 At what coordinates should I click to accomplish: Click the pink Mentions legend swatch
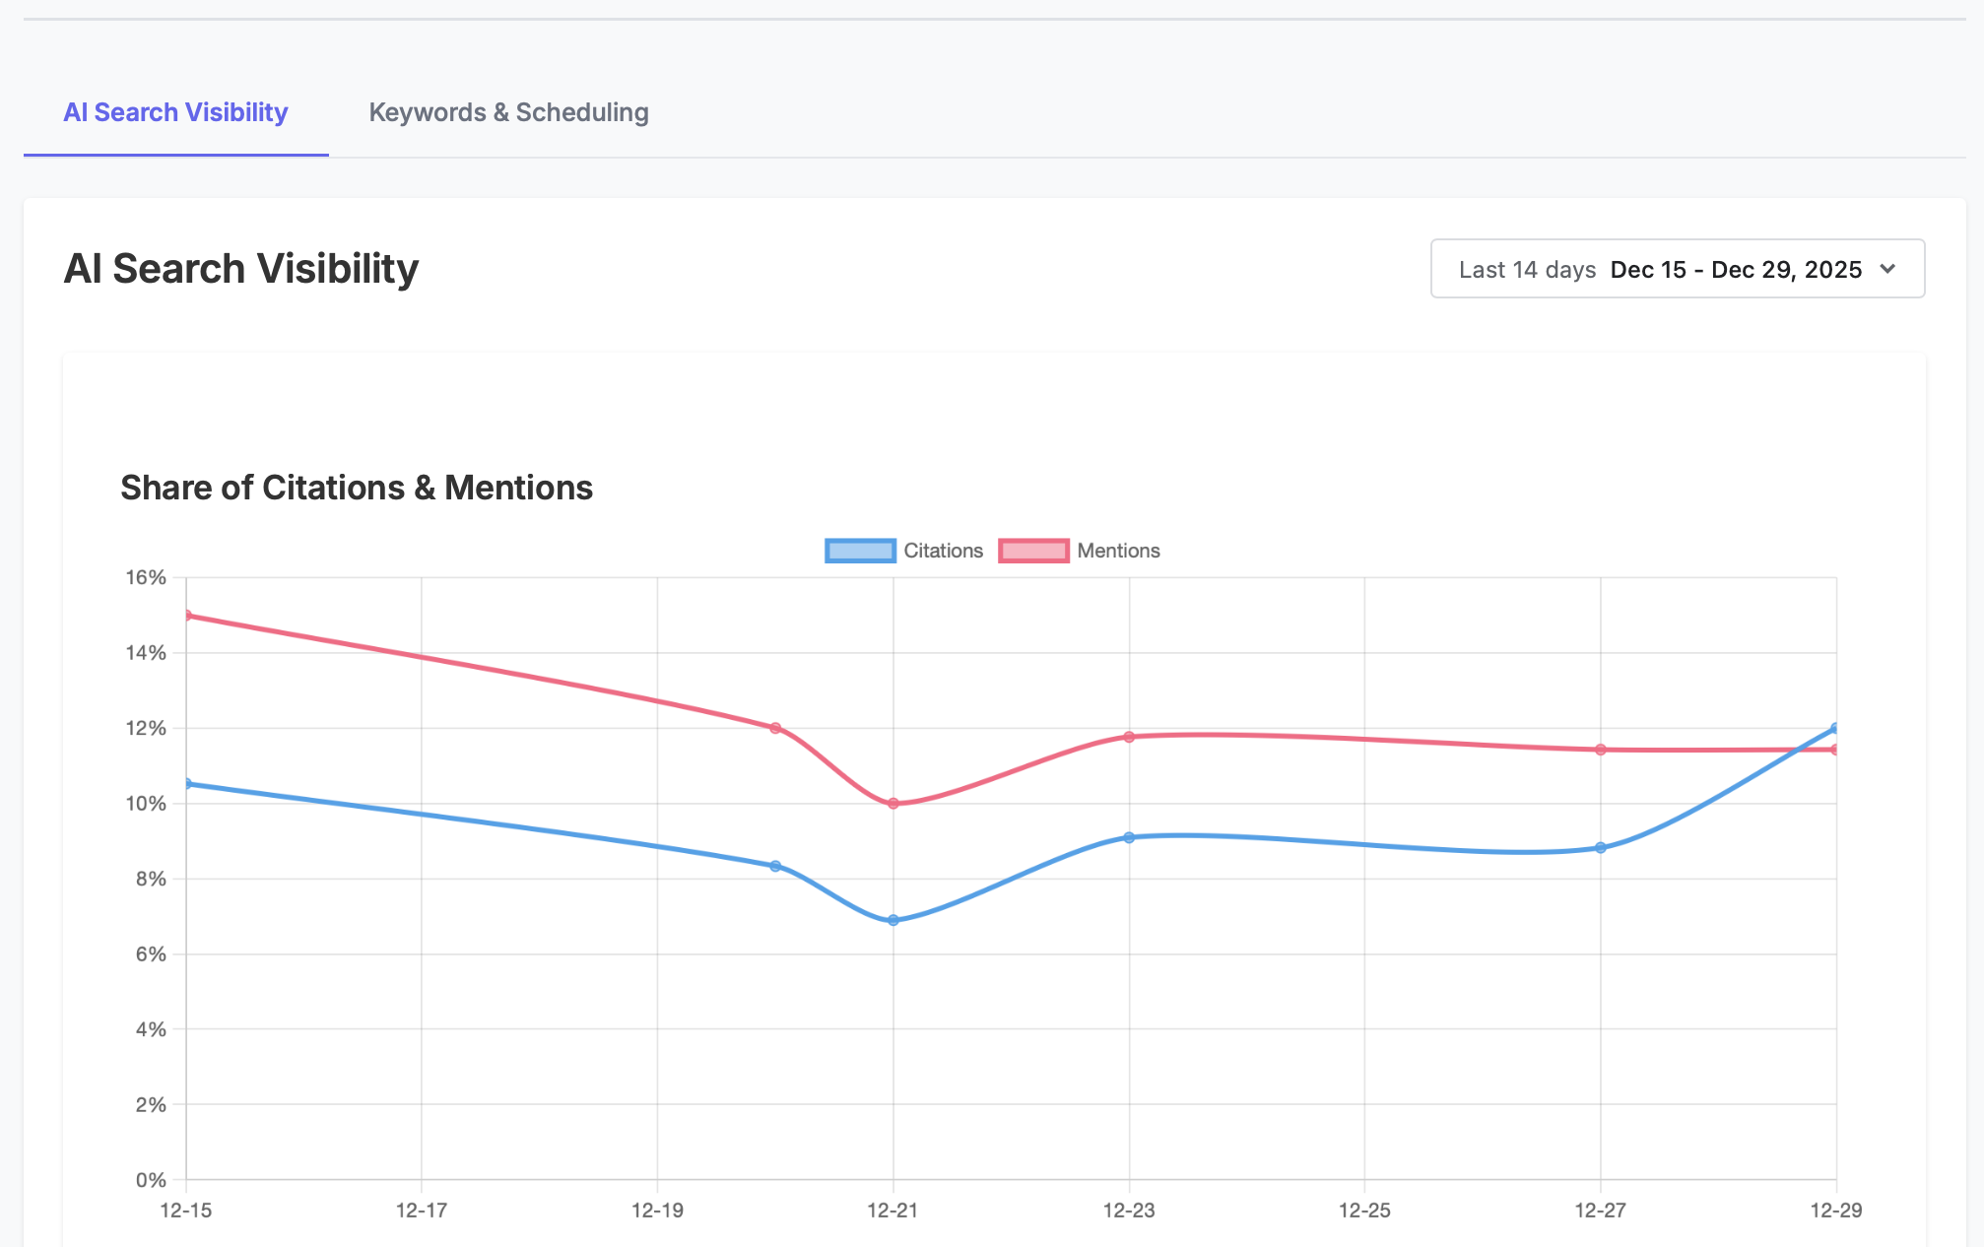tap(1033, 550)
